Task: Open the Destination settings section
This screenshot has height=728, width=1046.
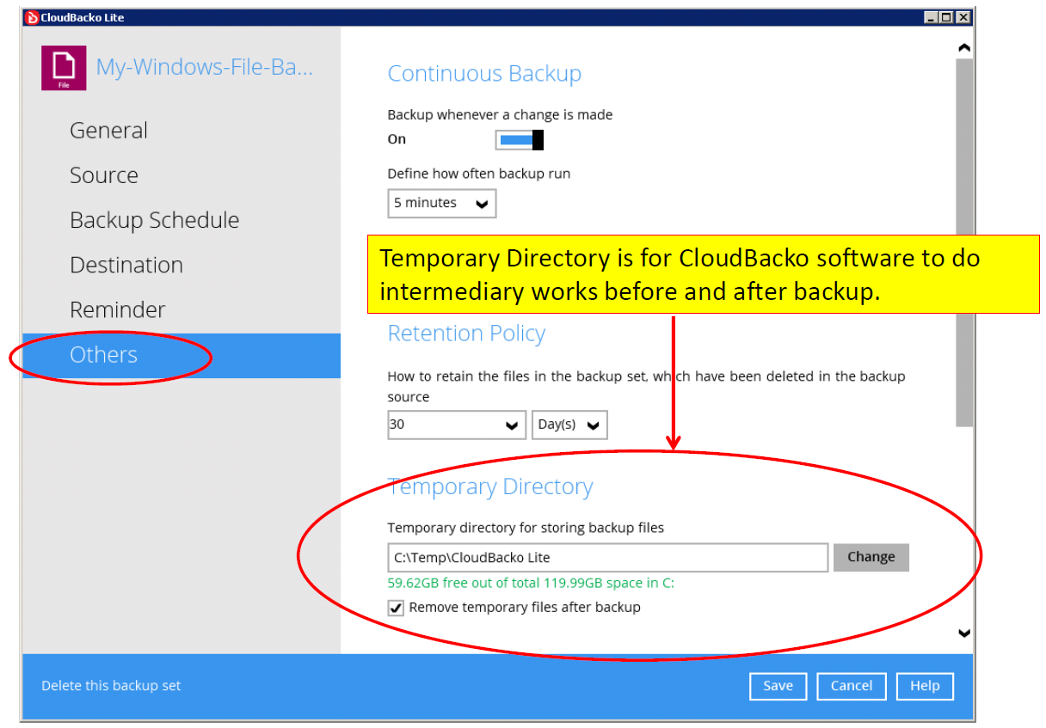Action: 126,265
